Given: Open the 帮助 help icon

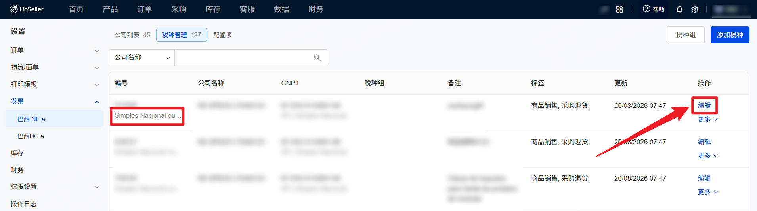Looking at the screenshot, I should point(653,9).
